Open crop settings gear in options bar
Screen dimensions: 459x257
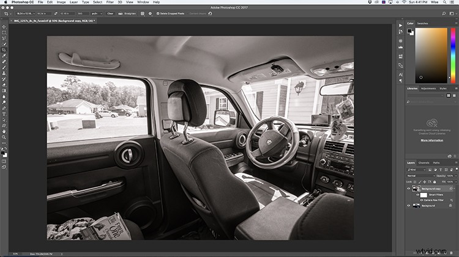point(151,13)
